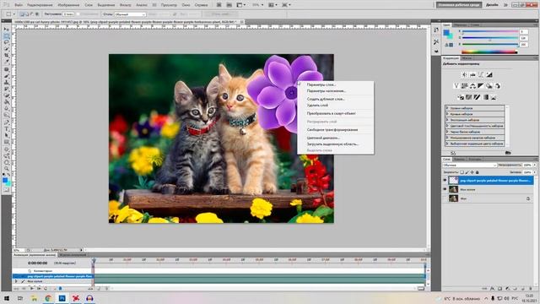Click the color spectrum ramp in Color panel
The height and width of the screenshot is (304, 540).
click(489, 52)
